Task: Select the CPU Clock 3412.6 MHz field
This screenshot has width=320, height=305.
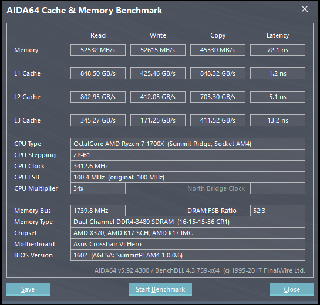Action: click(188, 166)
